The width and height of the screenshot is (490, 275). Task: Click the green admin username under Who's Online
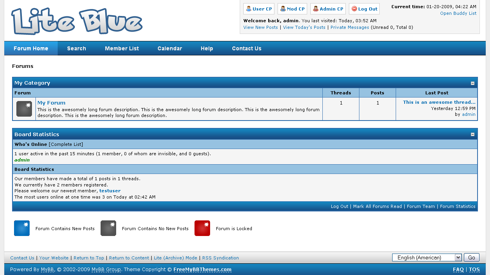coord(22,160)
